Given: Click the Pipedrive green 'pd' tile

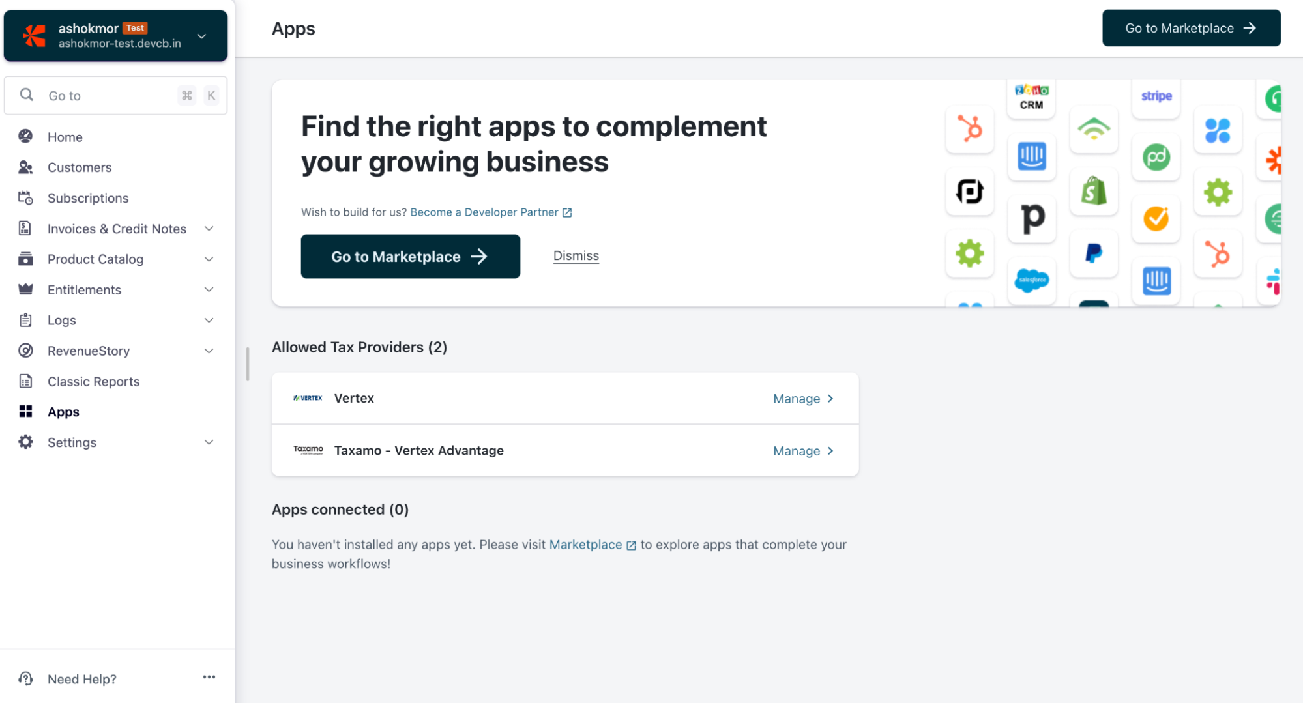Looking at the screenshot, I should click(1156, 157).
